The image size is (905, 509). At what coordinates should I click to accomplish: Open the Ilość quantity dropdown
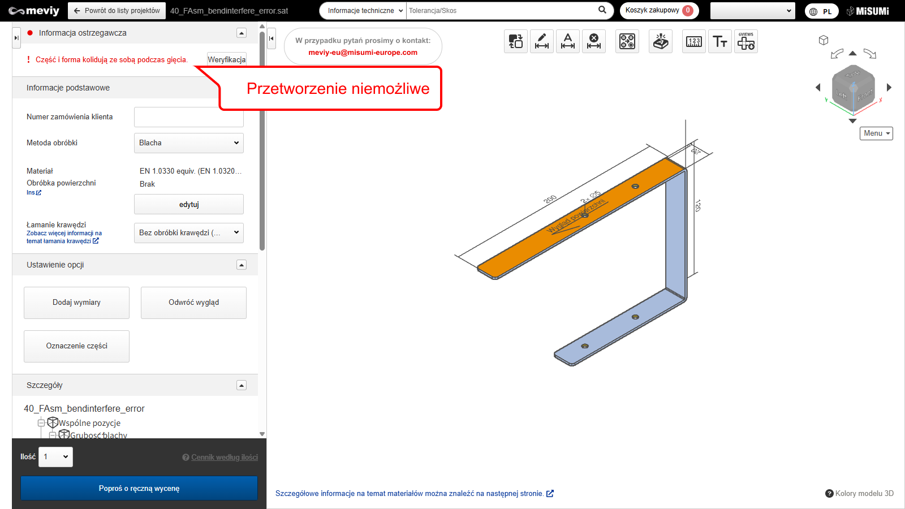pos(55,457)
